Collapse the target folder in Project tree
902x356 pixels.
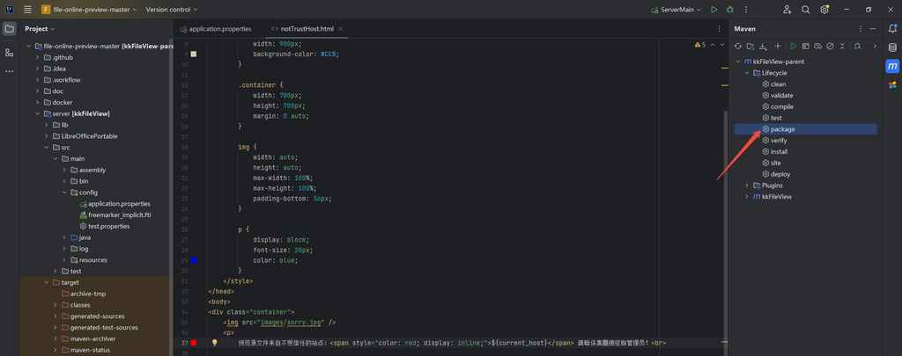[x=47, y=282]
